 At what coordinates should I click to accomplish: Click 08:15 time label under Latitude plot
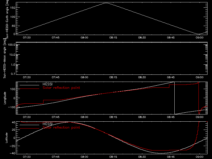pos(113,157)
